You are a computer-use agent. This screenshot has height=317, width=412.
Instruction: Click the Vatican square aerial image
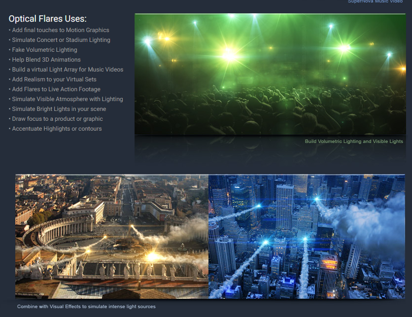(x=112, y=236)
